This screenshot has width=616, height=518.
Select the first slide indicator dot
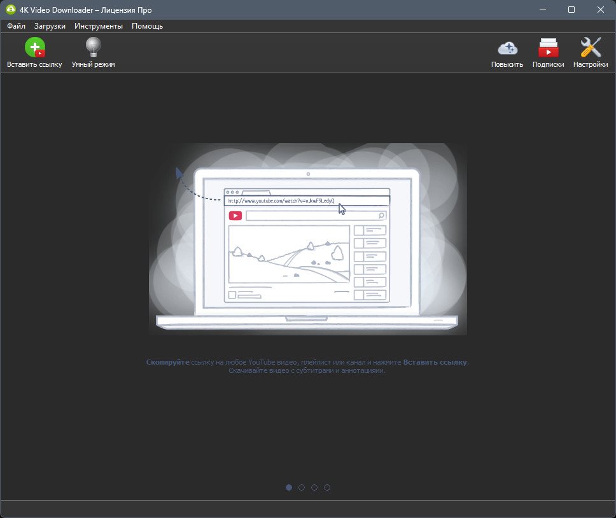point(289,487)
